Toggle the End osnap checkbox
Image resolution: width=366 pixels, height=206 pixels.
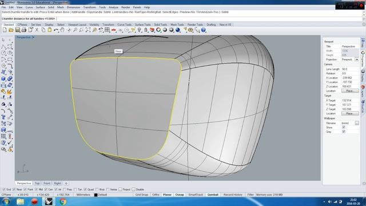[x=4, y=189]
